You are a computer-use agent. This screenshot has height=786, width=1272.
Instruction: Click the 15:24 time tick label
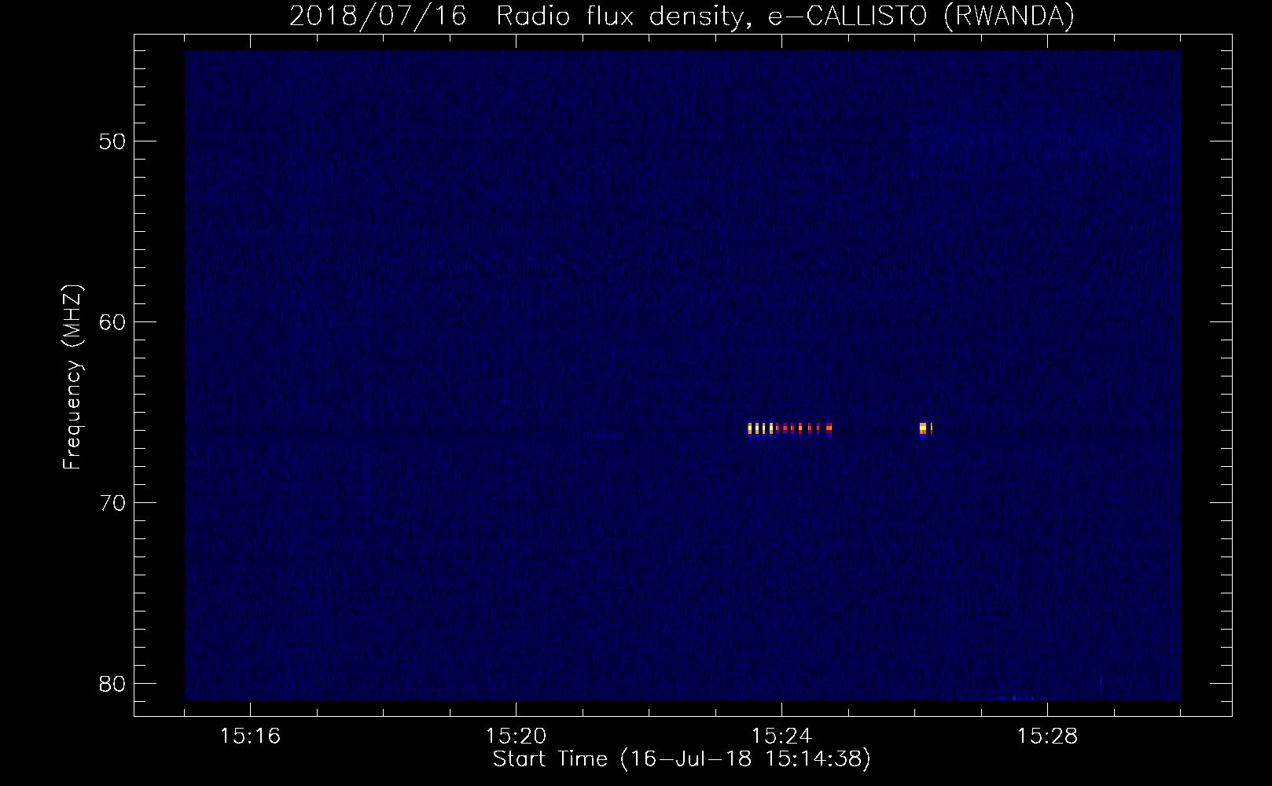click(781, 736)
